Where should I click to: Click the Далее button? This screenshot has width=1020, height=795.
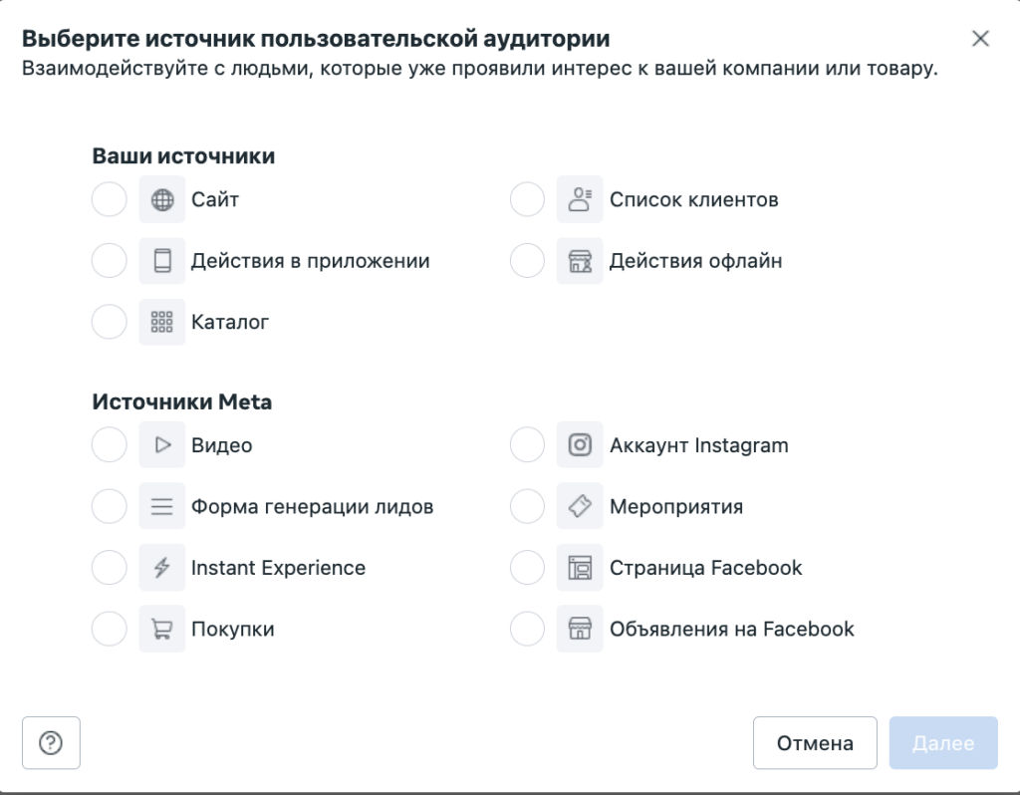tap(943, 742)
